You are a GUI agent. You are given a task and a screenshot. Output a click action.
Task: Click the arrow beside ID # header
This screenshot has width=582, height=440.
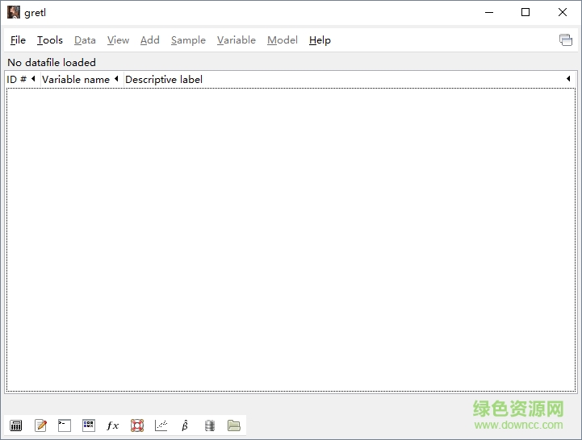click(x=33, y=79)
